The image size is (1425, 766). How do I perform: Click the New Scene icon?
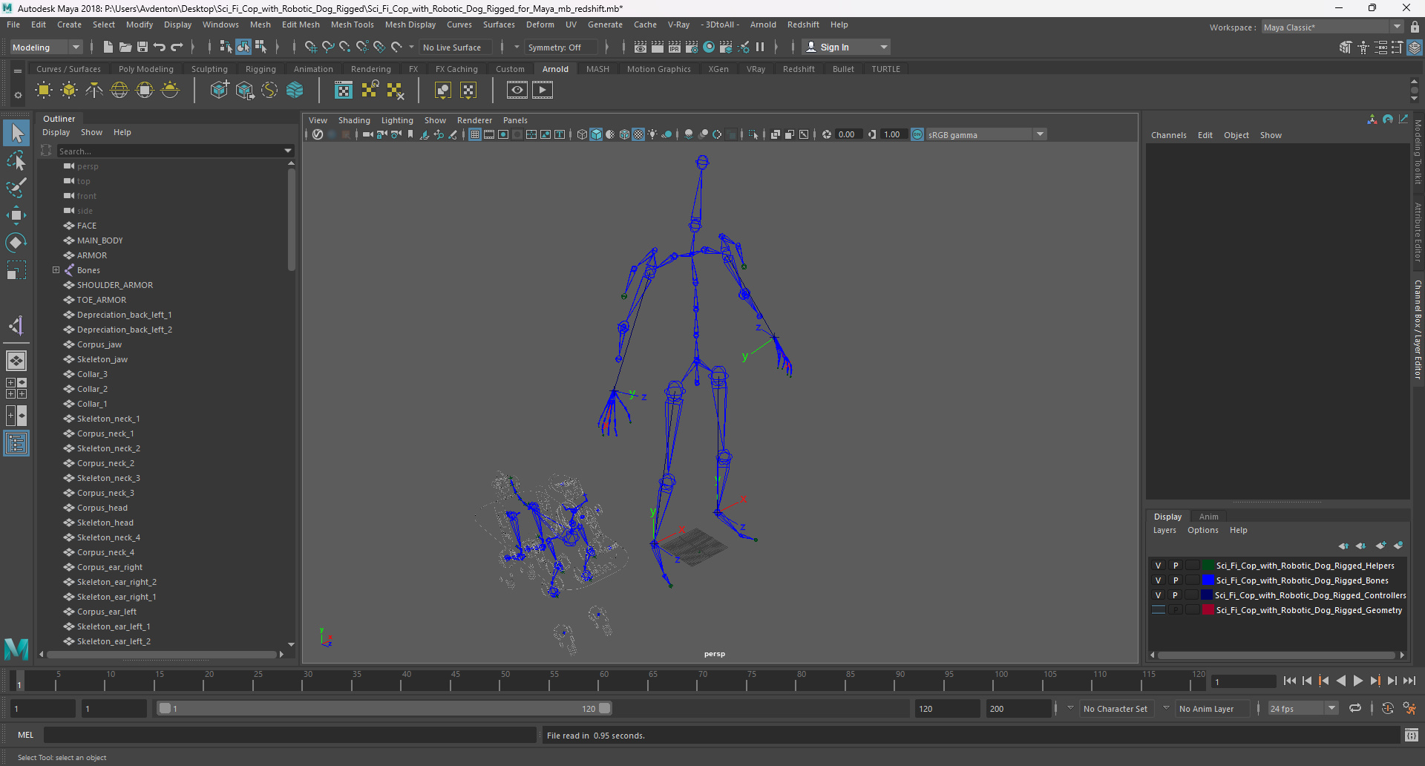(108, 47)
